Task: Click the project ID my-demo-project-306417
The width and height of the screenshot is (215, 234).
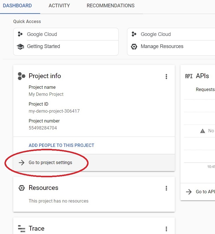Action: coord(54,111)
